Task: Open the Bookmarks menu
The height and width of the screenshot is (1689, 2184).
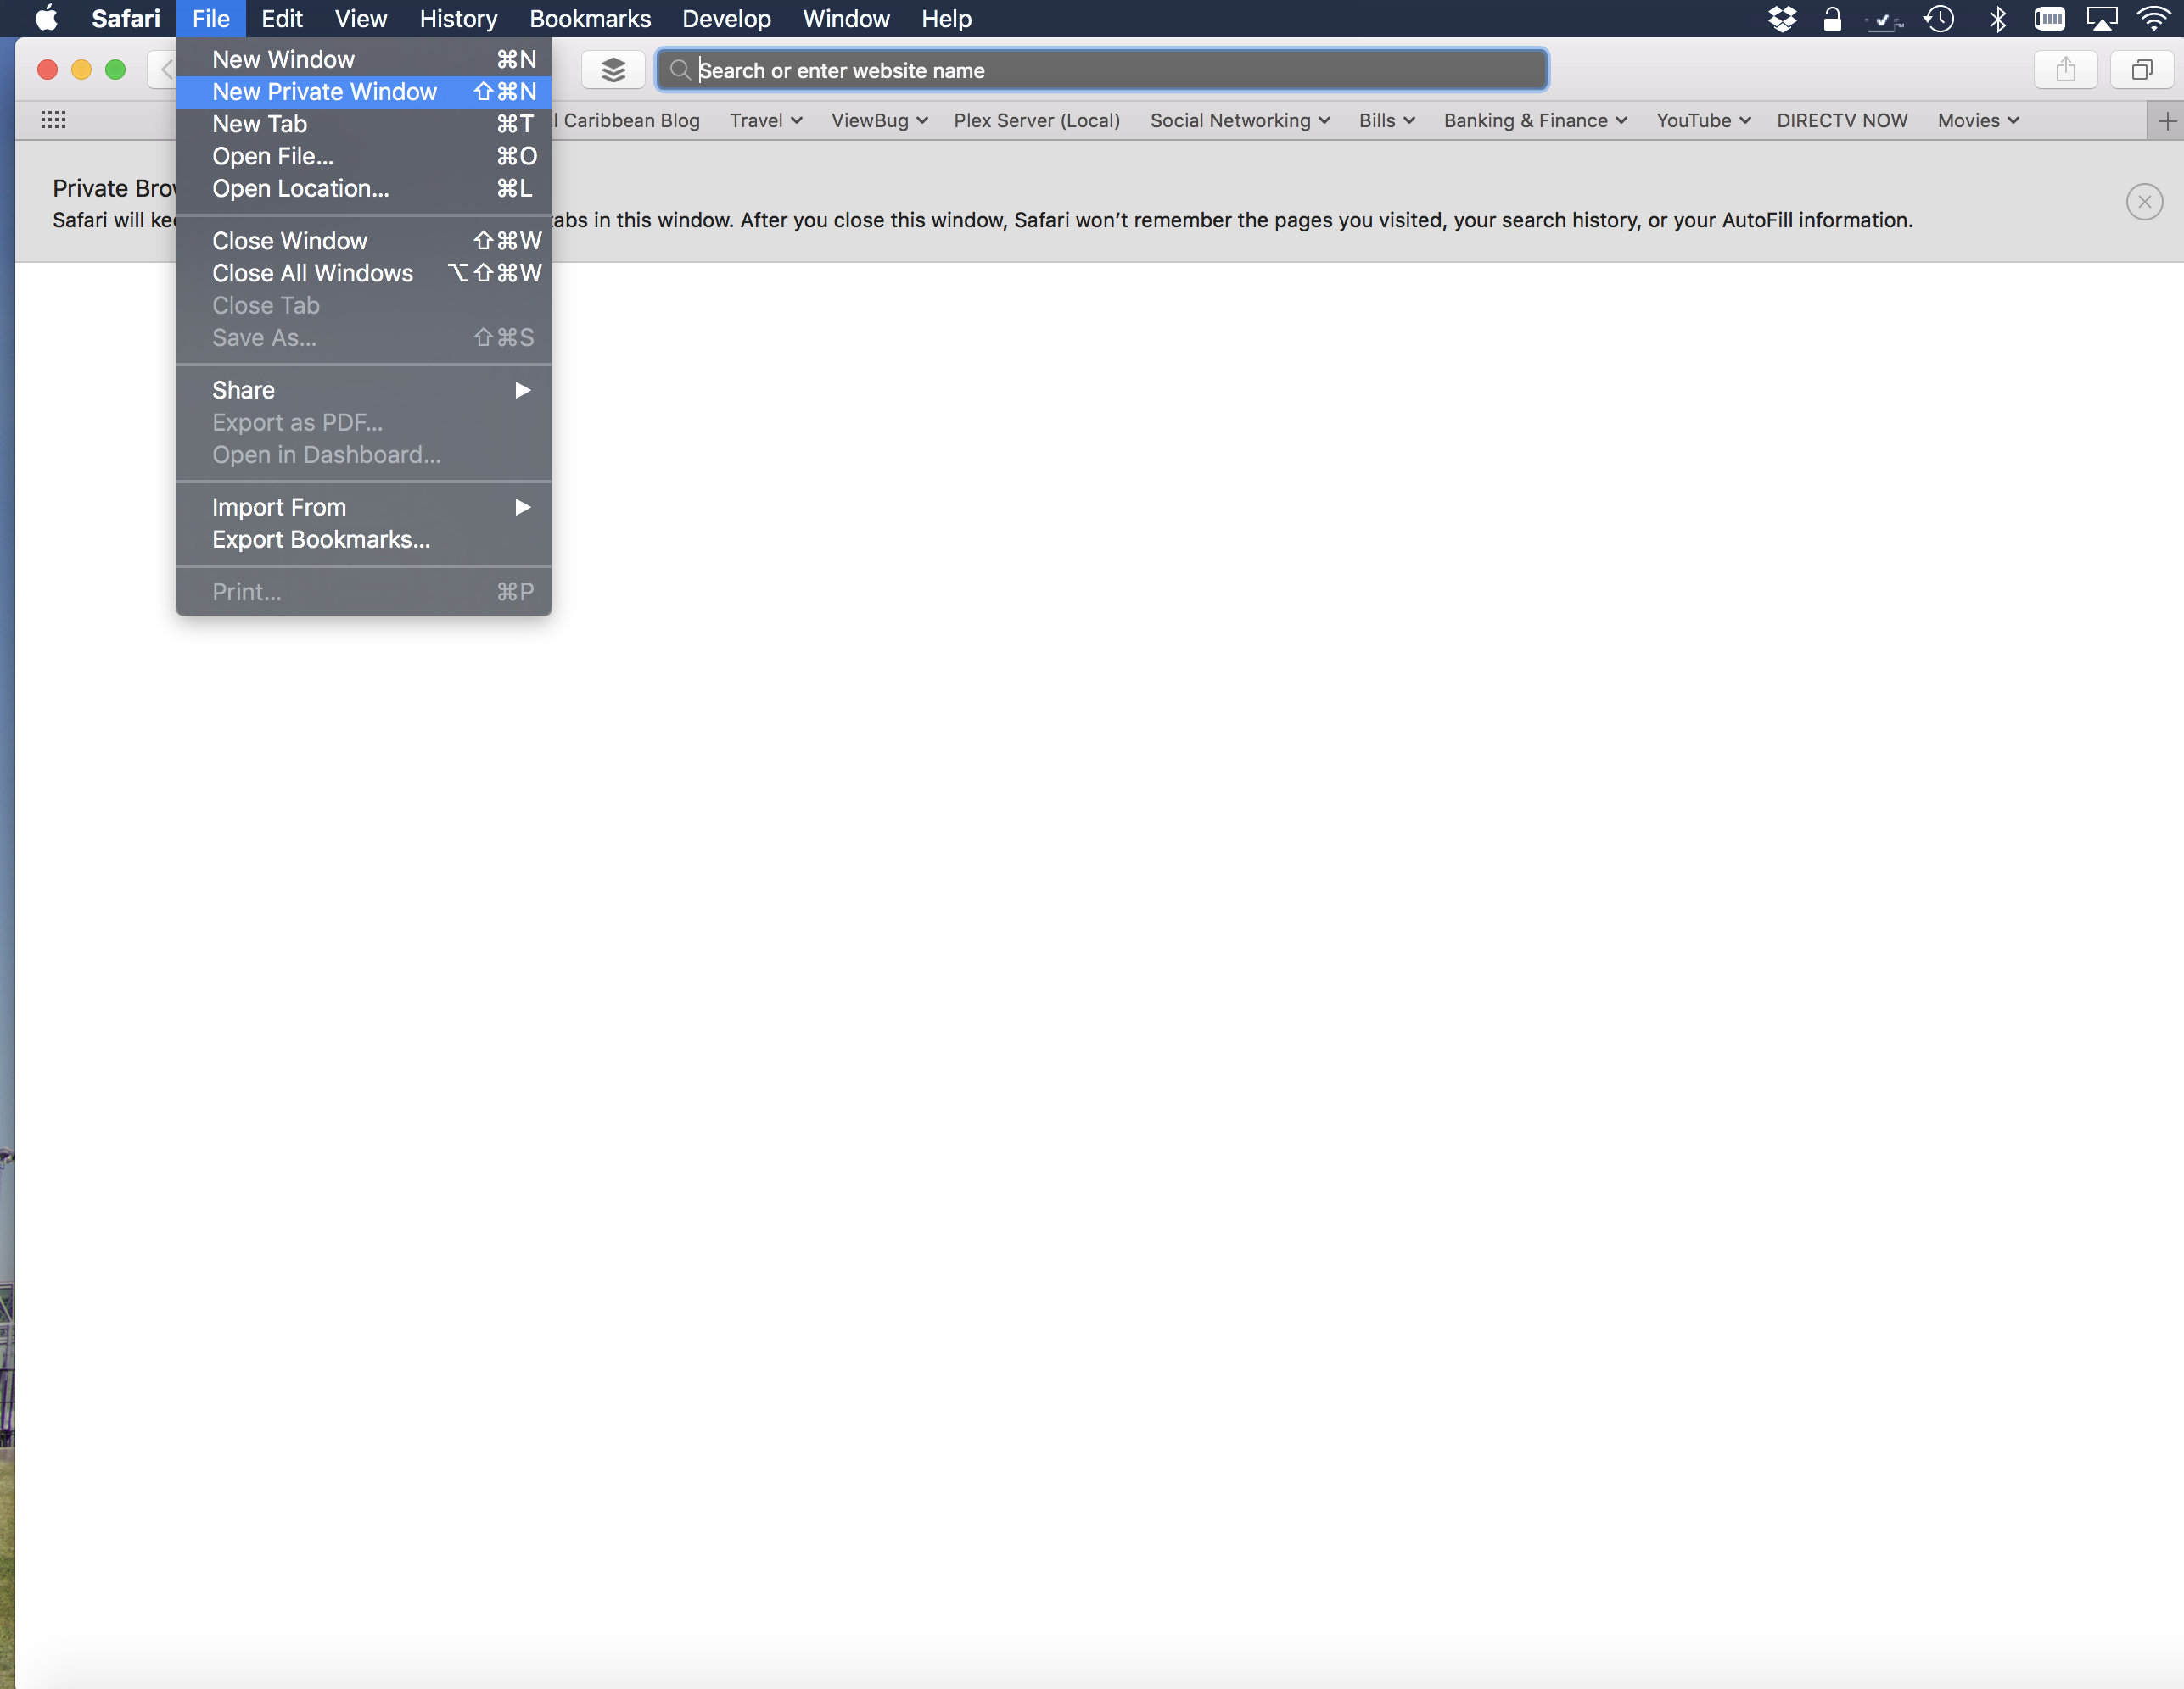Action: click(x=590, y=18)
